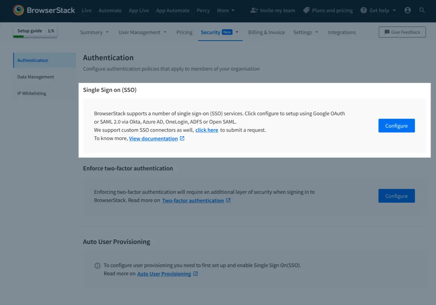Click the Setup guide progress bar
The image size is (436, 305).
(35, 36)
